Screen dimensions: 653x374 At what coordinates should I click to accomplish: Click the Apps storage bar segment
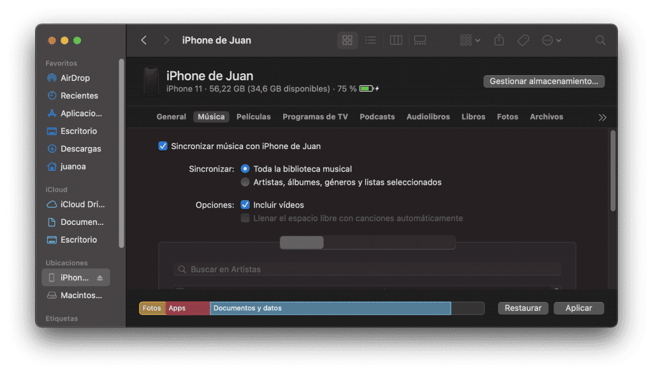[187, 308]
